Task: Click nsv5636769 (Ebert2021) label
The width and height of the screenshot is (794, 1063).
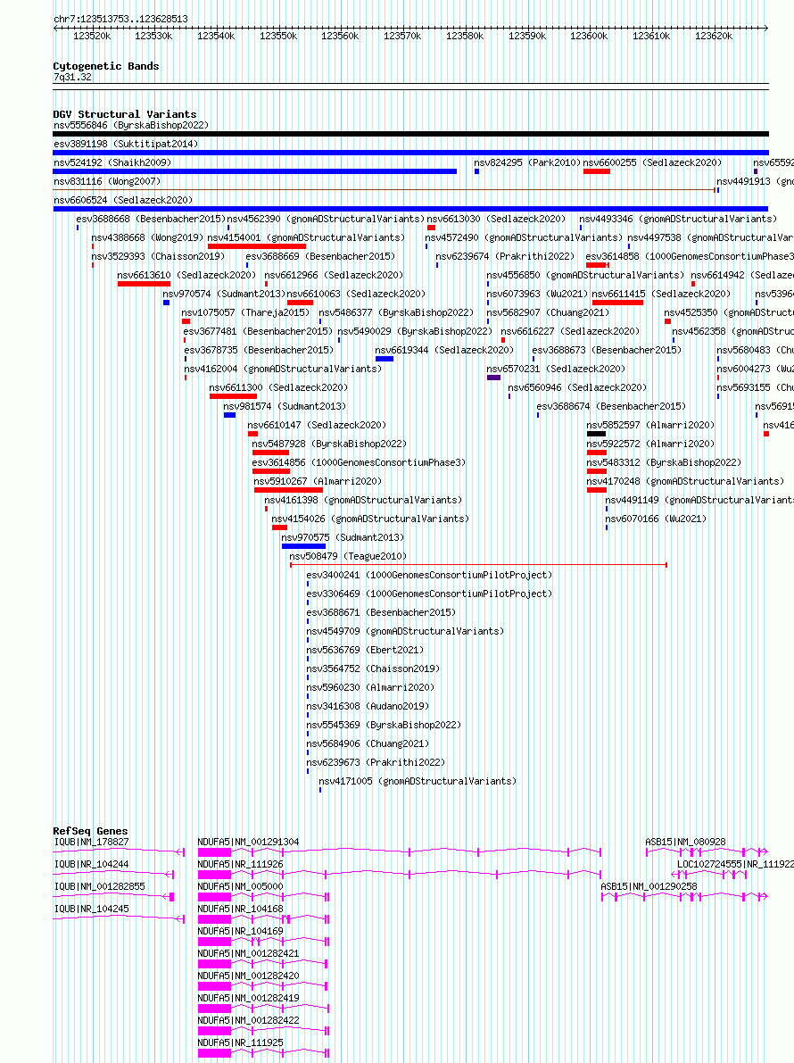Action: pos(365,650)
